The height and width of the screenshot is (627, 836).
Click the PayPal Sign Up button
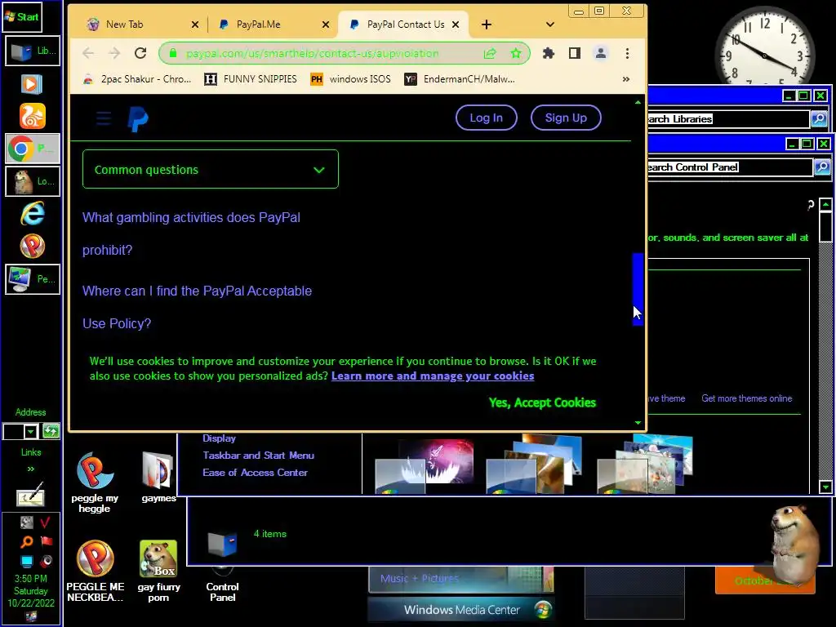pyautogui.click(x=566, y=118)
